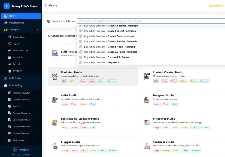Click the Content Shortener icon

[x=10, y=120]
